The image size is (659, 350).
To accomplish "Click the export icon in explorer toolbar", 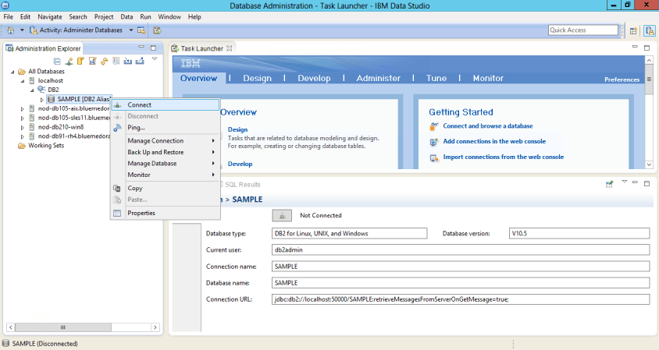I will (140, 62).
